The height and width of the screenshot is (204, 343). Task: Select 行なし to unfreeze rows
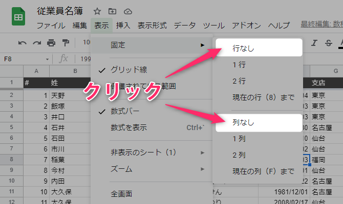(x=259, y=47)
